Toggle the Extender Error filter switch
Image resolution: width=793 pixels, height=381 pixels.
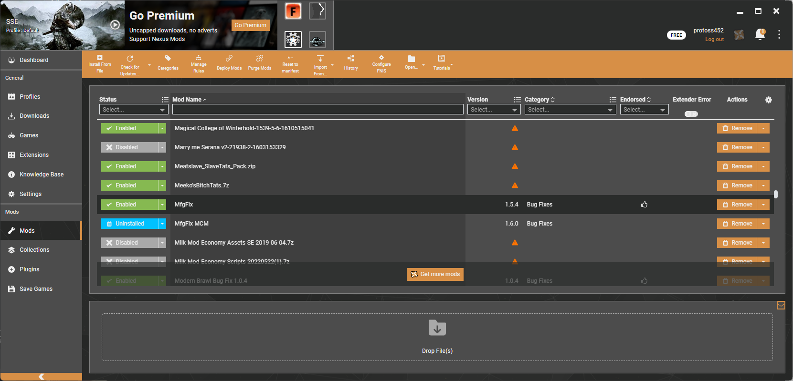coord(691,114)
